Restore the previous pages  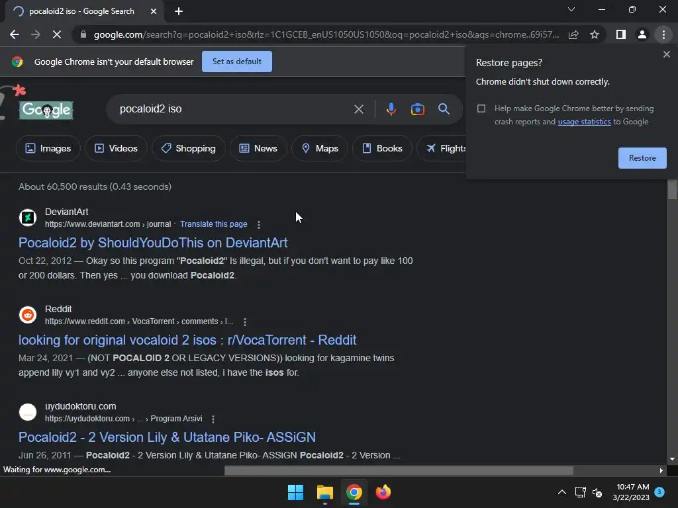(x=642, y=157)
